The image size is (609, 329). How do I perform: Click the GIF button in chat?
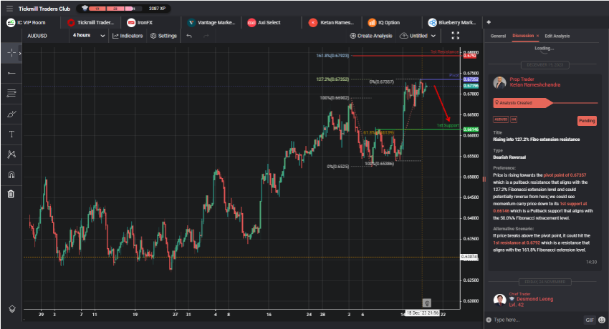590,320
